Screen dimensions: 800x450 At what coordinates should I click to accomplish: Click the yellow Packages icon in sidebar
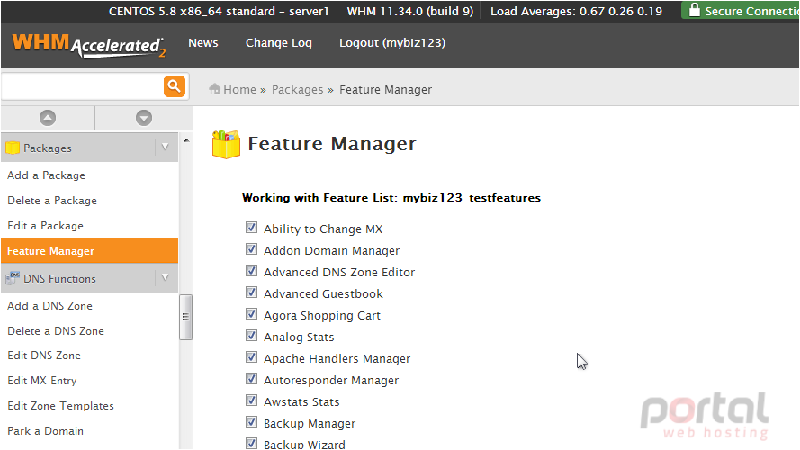click(13, 148)
